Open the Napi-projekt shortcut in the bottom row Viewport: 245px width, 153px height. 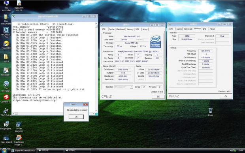point(6,139)
